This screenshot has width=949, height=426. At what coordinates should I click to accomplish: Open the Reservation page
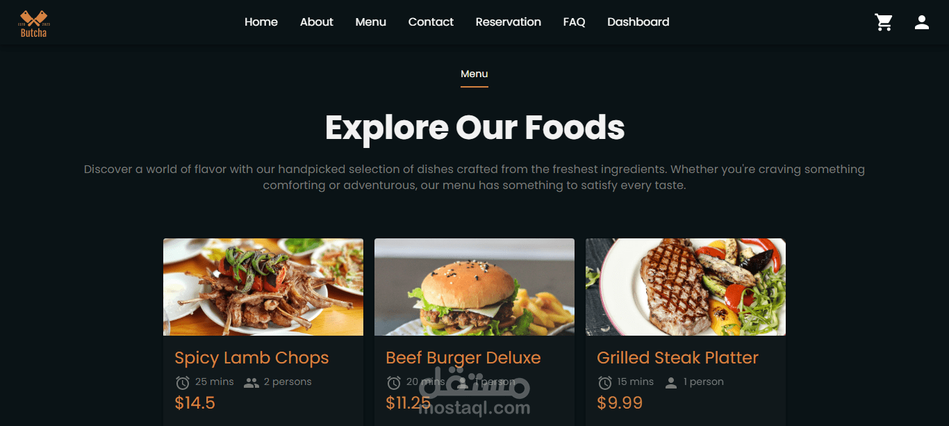[x=509, y=22]
